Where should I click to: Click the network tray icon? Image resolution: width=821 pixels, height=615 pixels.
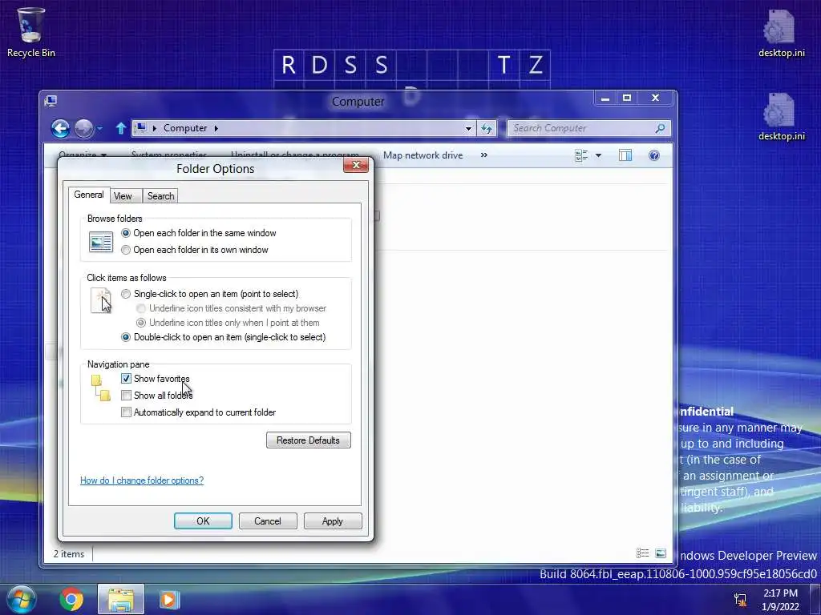click(x=740, y=600)
